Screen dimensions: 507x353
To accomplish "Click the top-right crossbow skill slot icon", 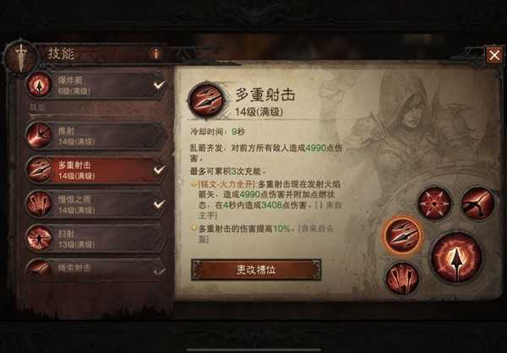I will tap(477, 204).
